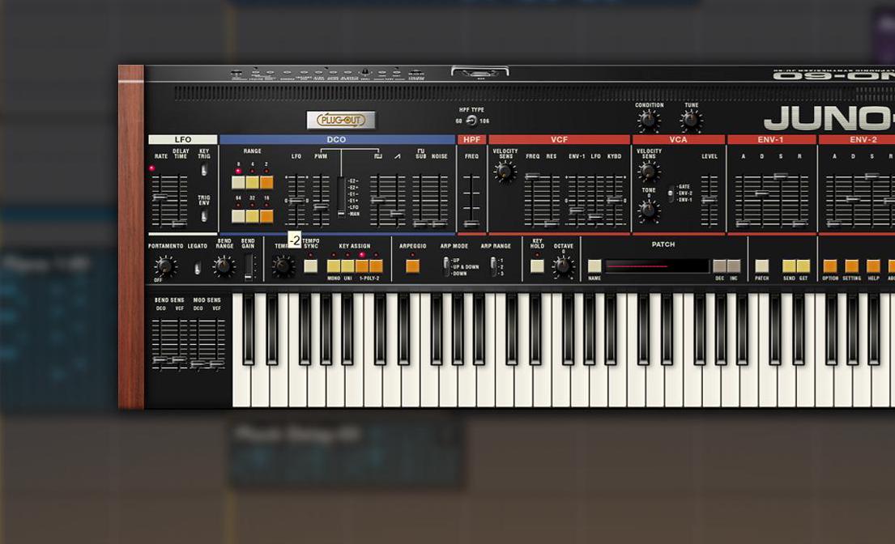Toggle the Arpeggio button
Image resolution: width=895 pixels, height=544 pixels.
[x=413, y=266]
